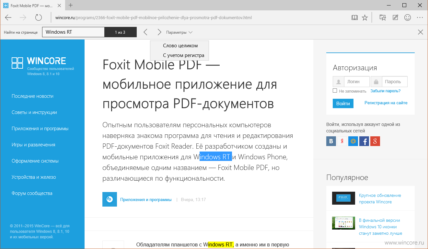This screenshot has height=249, width=428.
Task: Jump to next search match arrow
Action: (159, 32)
